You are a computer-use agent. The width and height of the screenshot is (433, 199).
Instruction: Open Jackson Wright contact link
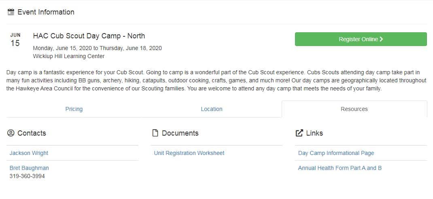29,153
